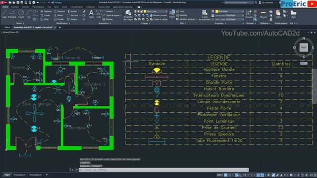Switch to Présentation2 layout tab

tap(36, 175)
